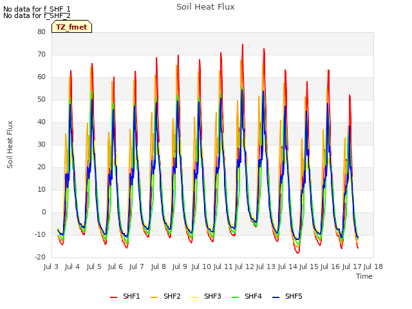Click the 60 y-axis tick label
Screen dimensions: 412x309
(41, 77)
